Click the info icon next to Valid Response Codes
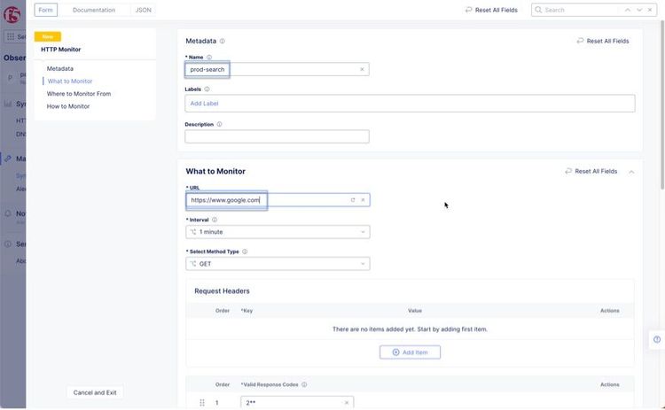This screenshot has height=410, width=665. tap(304, 384)
